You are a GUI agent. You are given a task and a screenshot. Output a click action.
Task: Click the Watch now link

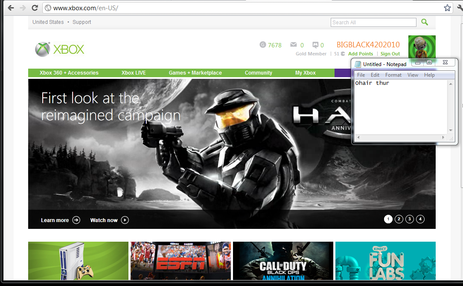coord(104,220)
